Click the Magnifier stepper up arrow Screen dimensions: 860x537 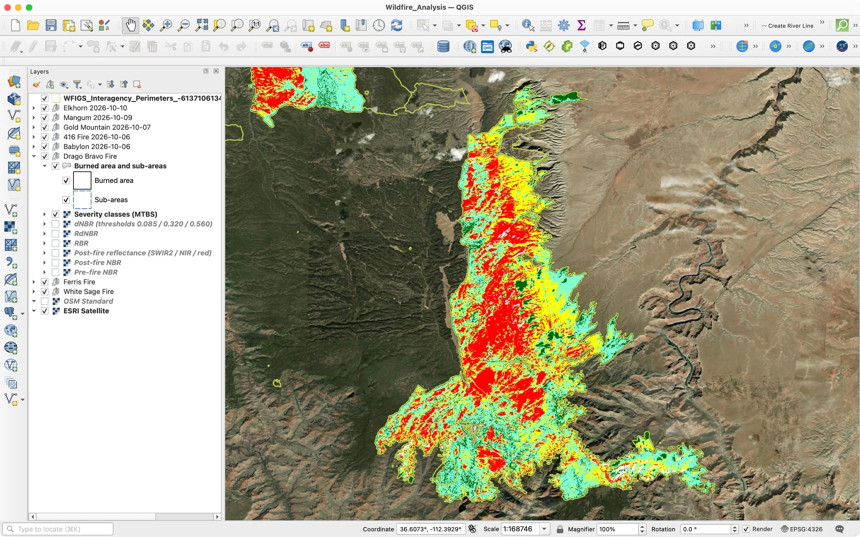pyautogui.click(x=642, y=527)
